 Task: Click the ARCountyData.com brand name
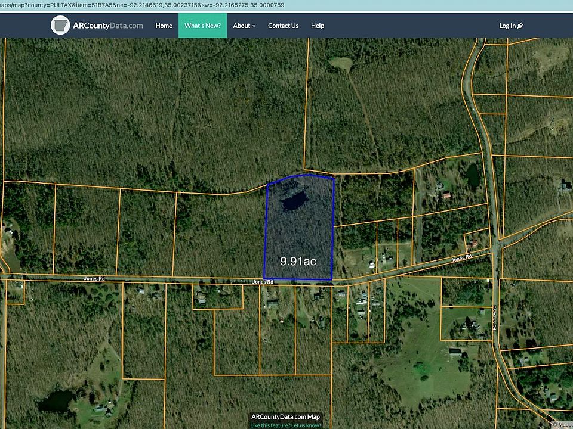point(108,26)
